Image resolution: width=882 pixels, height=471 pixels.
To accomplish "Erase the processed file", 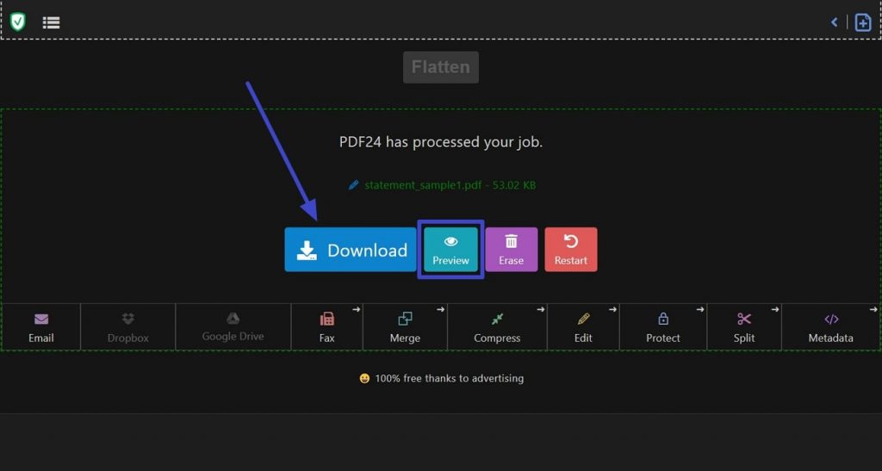I will (x=512, y=250).
